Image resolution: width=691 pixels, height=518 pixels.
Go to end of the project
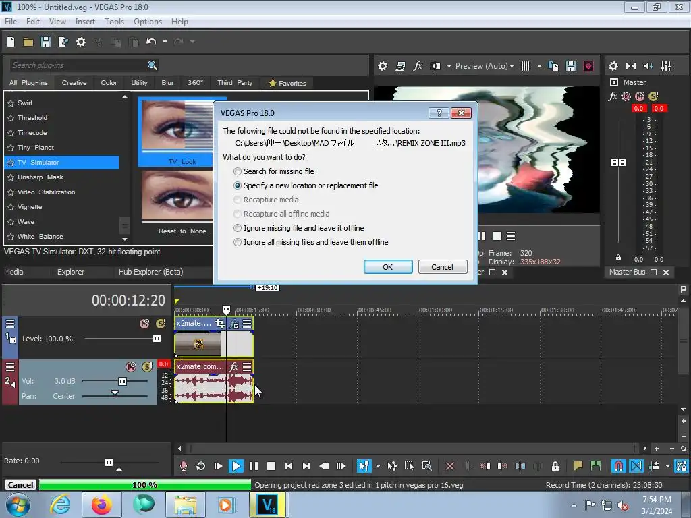(306, 466)
